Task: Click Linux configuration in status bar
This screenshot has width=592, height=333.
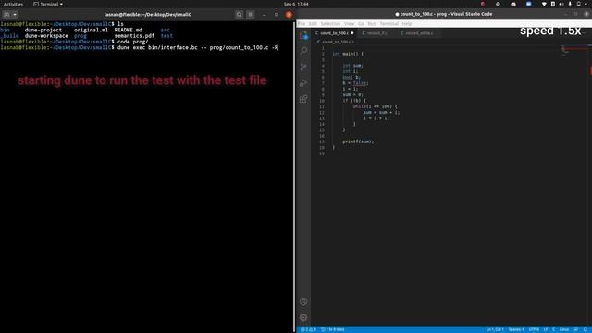Action: click(564, 329)
